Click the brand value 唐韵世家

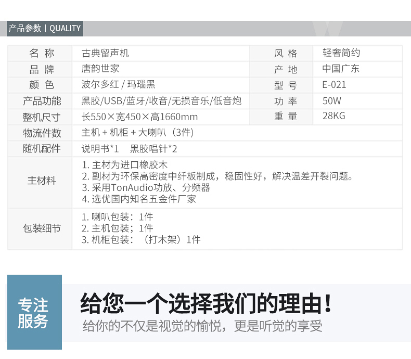click(100, 69)
